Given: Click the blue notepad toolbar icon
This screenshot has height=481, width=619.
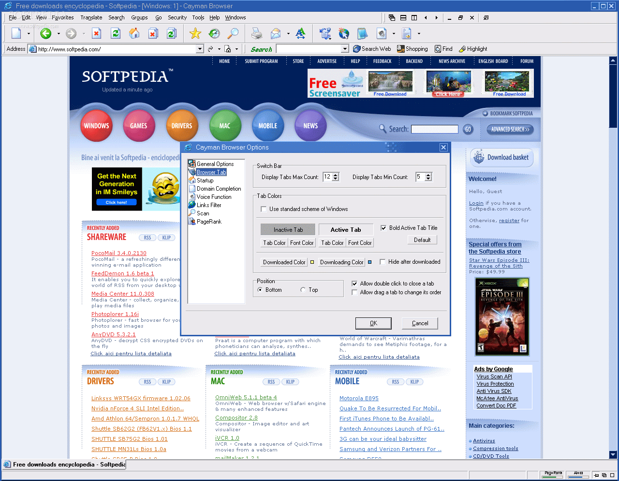Looking at the screenshot, I should click(362, 33).
